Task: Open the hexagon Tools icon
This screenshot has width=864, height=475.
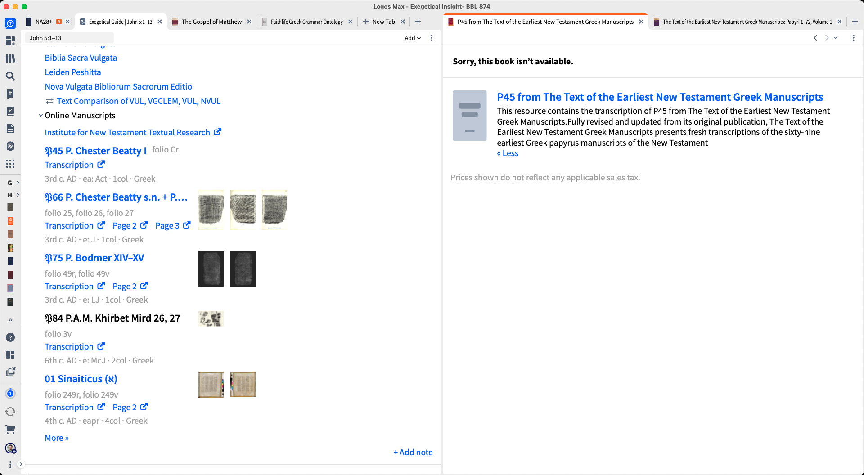Action: [10, 146]
